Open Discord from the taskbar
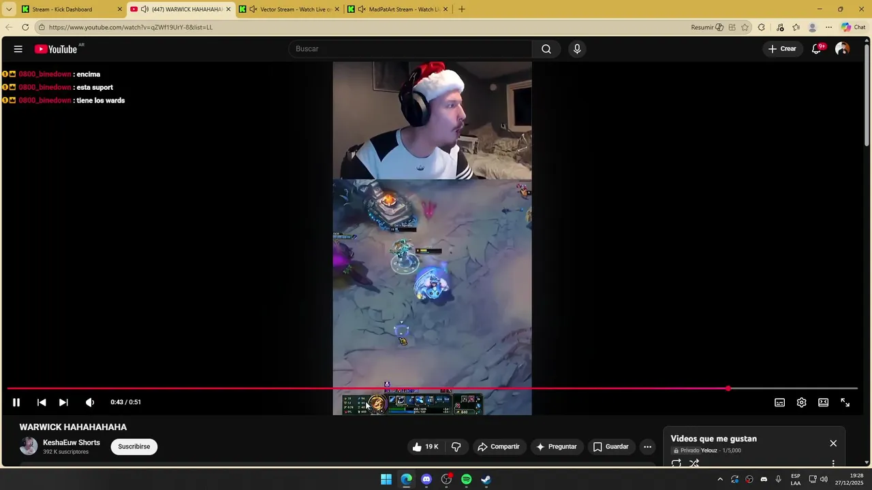This screenshot has height=490, width=872. (426, 479)
